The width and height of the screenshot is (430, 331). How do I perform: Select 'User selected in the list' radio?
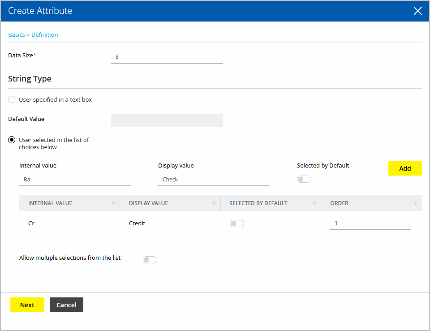(12, 140)
